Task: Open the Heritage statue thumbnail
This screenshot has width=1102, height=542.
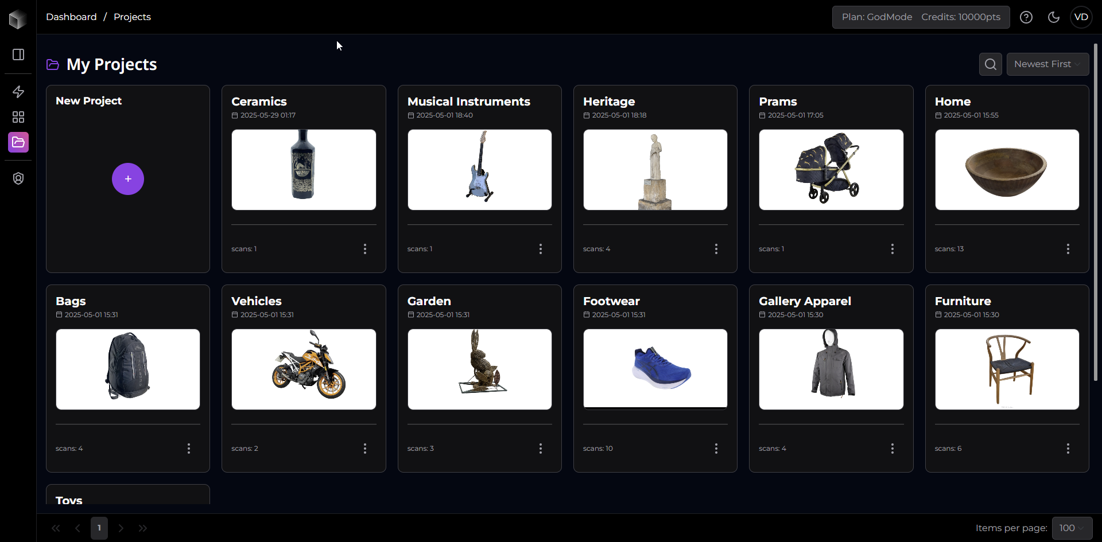Action: pos(655,170)
